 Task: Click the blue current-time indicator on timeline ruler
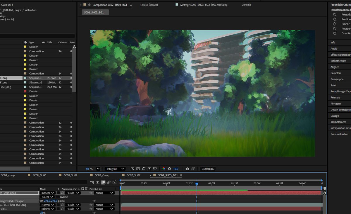pos(197,184)
